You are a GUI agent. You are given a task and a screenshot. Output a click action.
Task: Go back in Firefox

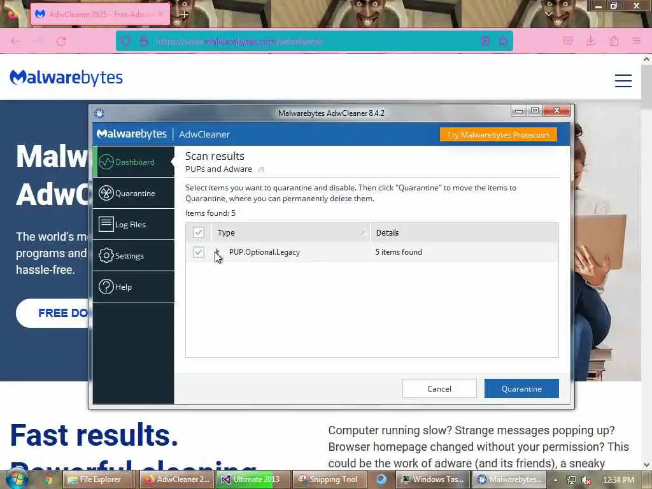pos(15,41)
